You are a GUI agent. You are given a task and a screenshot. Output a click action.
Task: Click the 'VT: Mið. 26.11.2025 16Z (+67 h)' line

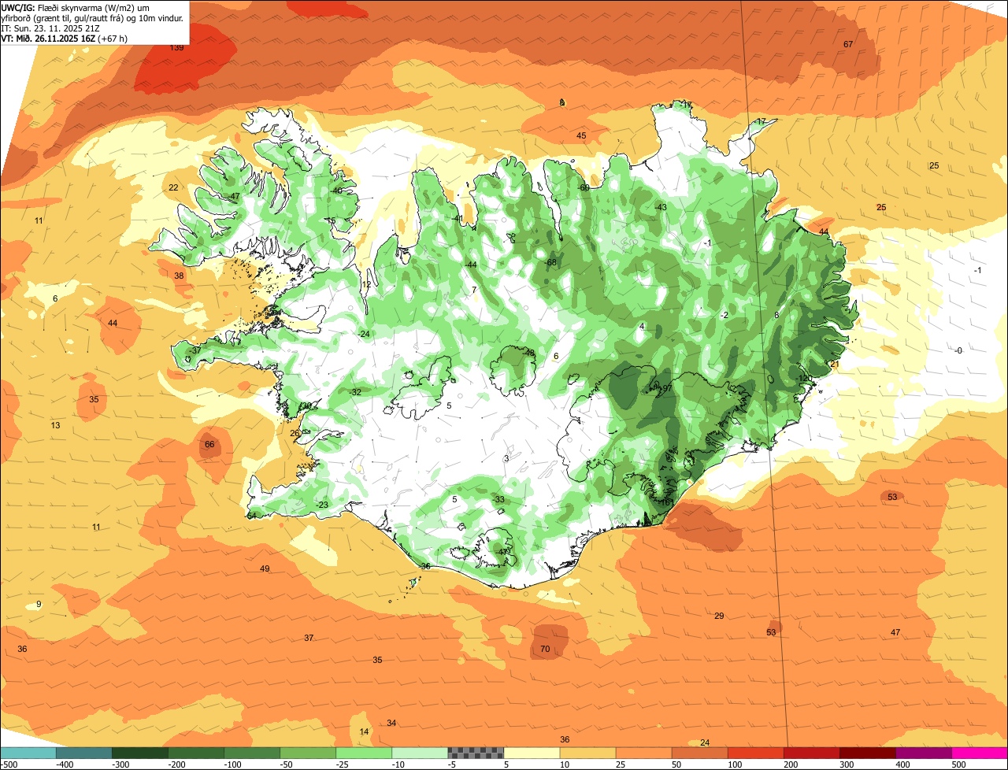pyautogui.click(x=65, y=39)
